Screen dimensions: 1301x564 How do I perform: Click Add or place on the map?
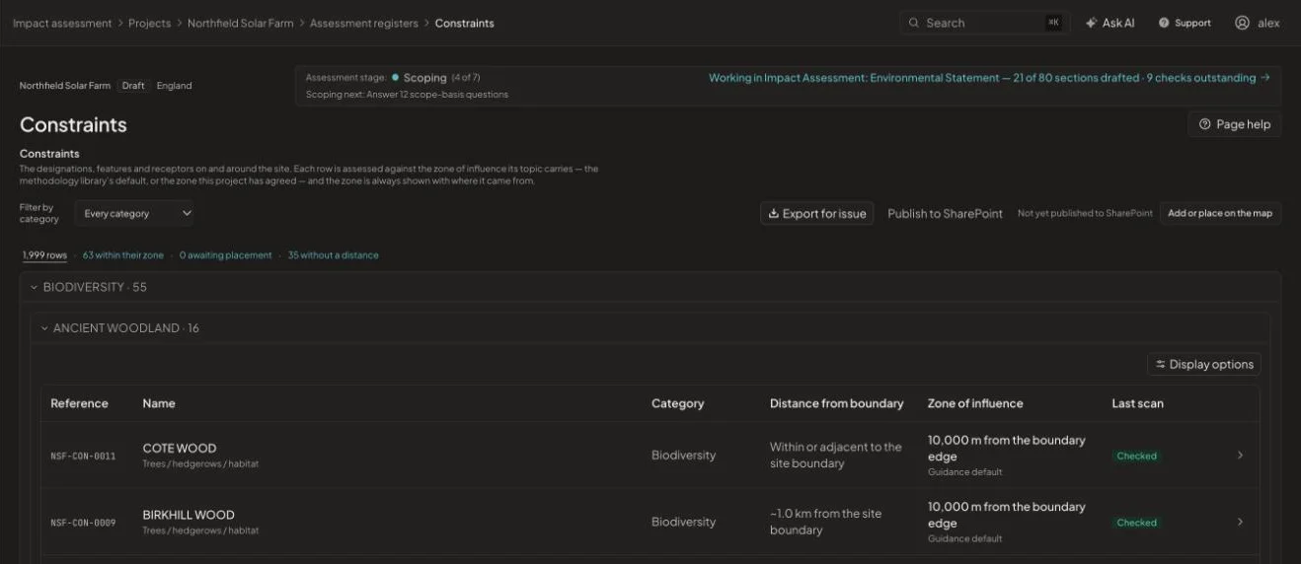click(x=1220, y=213)
